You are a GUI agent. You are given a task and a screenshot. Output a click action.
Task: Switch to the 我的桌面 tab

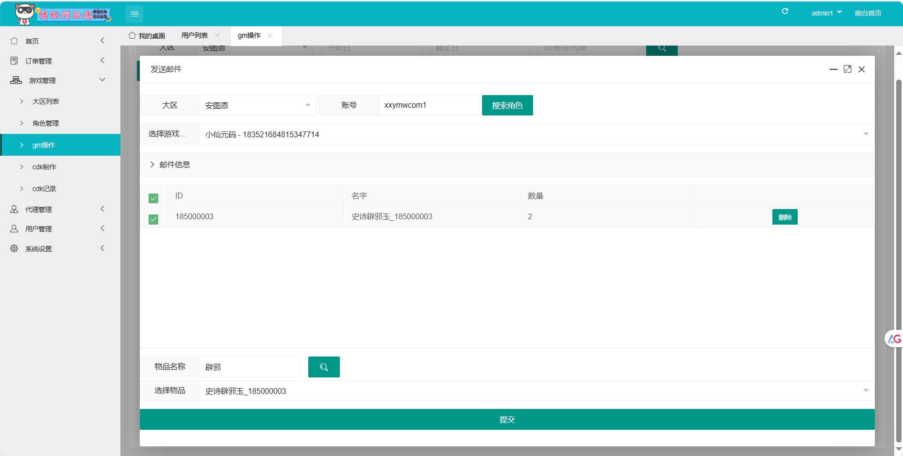[x=147, y=35]
